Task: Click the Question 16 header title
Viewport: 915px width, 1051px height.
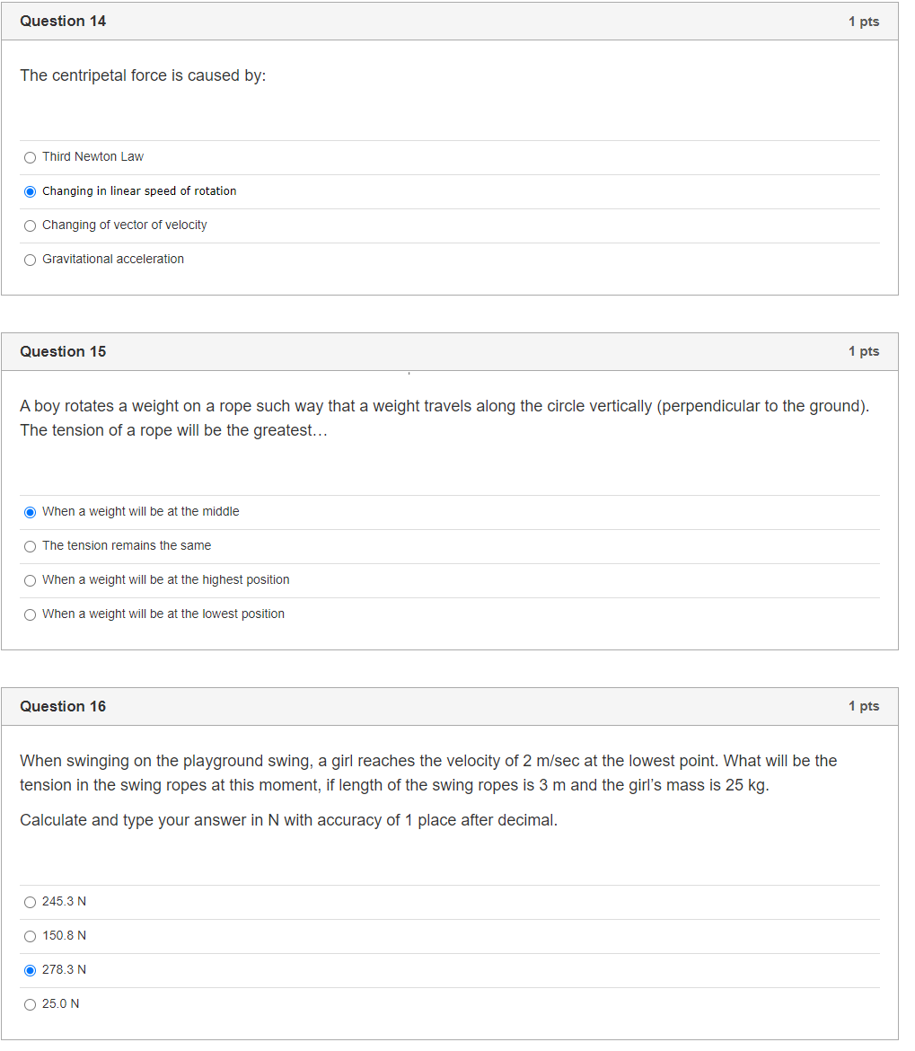Action: point(63,706)
